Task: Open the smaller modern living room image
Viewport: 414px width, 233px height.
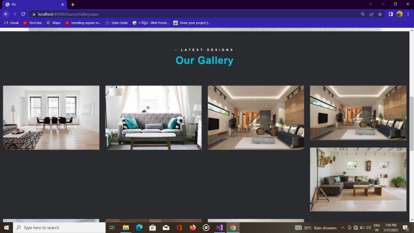Action: click(x=358, y=113)
